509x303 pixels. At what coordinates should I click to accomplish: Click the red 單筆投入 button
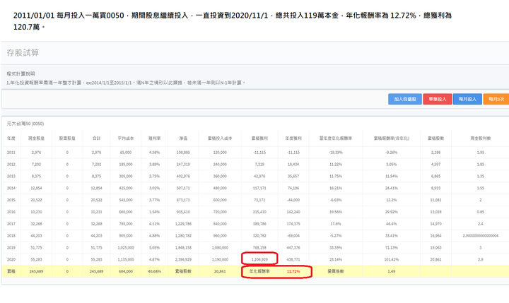(x=438, y=100)
